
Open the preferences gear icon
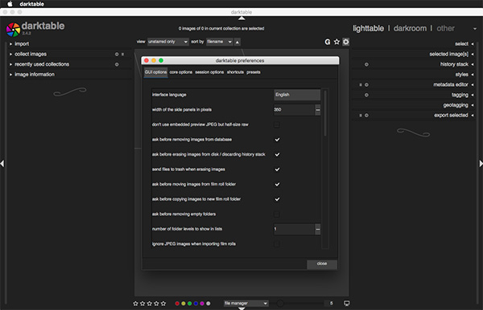346,42
